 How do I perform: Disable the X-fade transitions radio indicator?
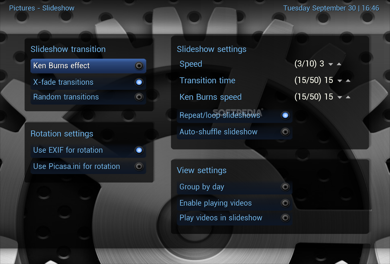click(139, 82)
